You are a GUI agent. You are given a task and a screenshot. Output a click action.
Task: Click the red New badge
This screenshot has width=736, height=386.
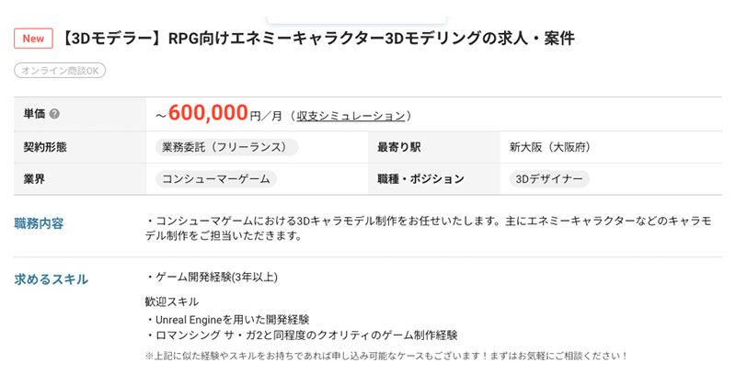[32, 39]
